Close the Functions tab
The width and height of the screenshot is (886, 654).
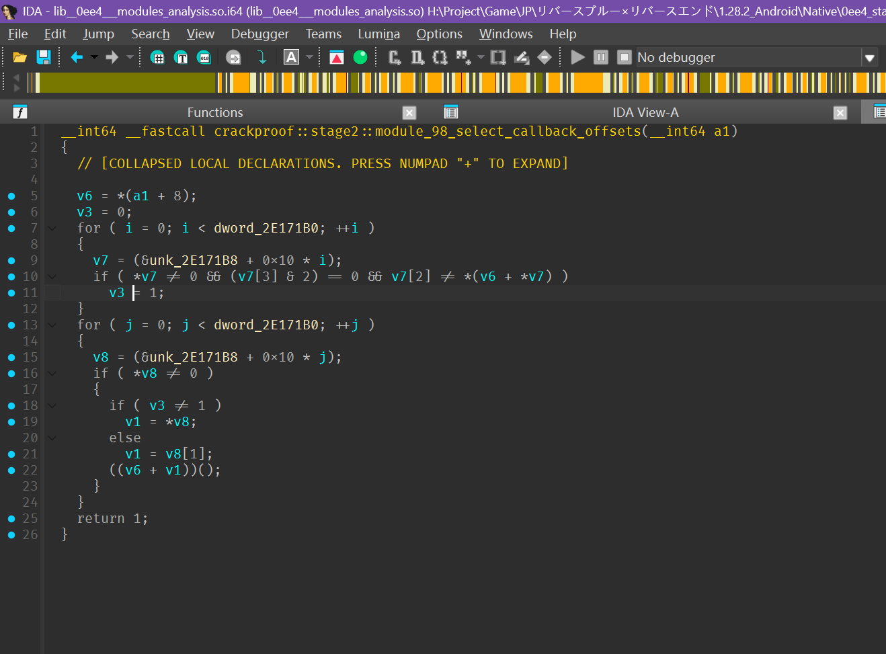click(x=409, y=113)
